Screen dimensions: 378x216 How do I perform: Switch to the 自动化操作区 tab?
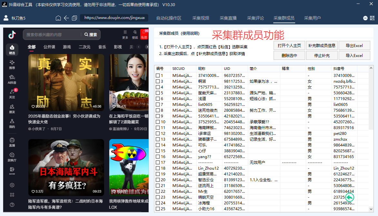click(x=169, y=18)
